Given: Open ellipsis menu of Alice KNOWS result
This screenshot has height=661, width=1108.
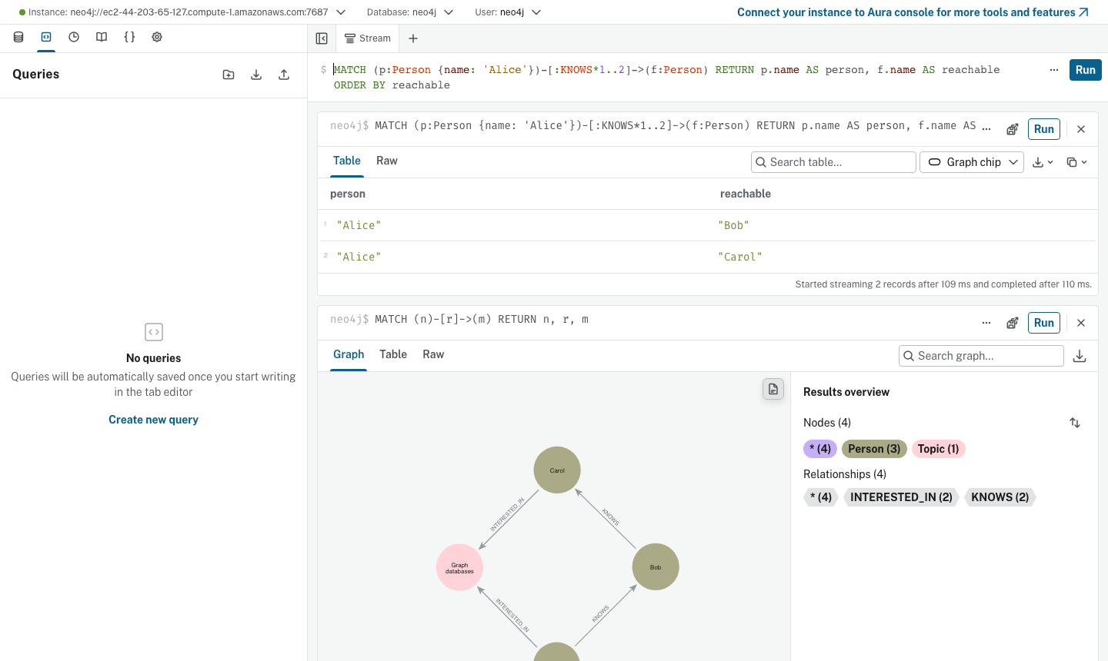Looking at the screenshot, I should tap(986, 129).
